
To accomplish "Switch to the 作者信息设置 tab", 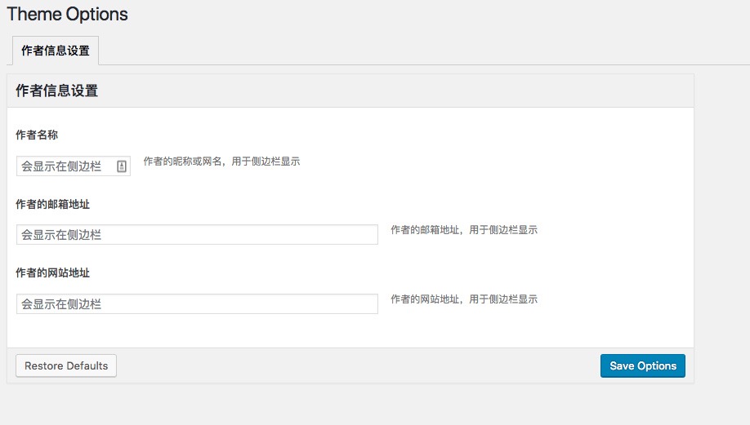I will [x=56, y=51].
